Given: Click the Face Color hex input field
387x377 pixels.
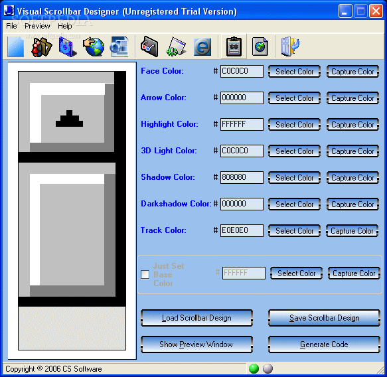Looking at the screenshot, I should coord(242,71).
